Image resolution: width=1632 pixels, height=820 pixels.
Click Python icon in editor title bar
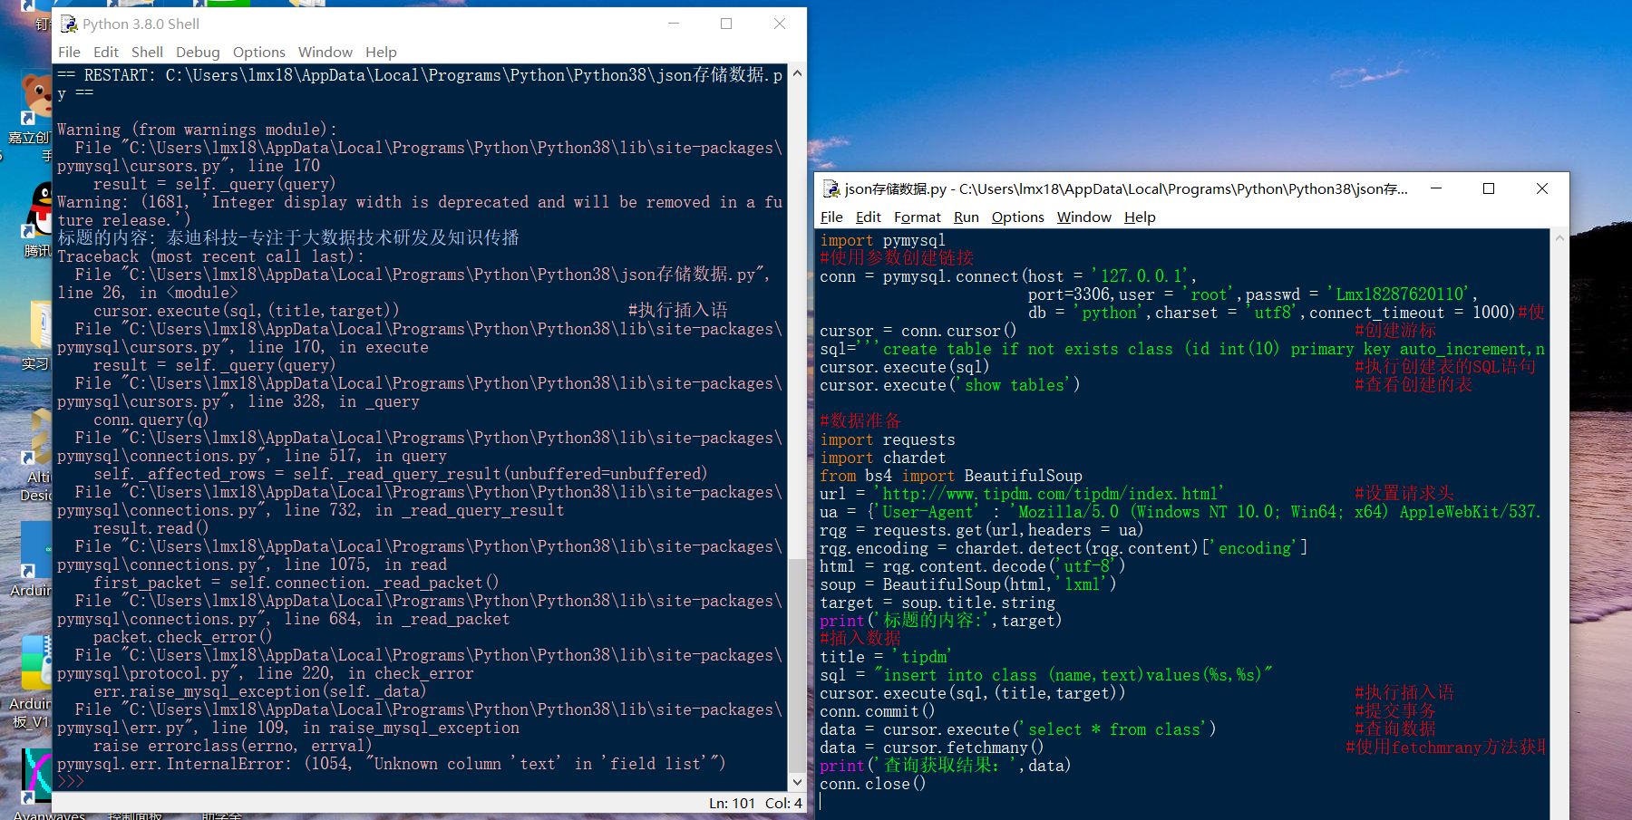click(831, 188)
